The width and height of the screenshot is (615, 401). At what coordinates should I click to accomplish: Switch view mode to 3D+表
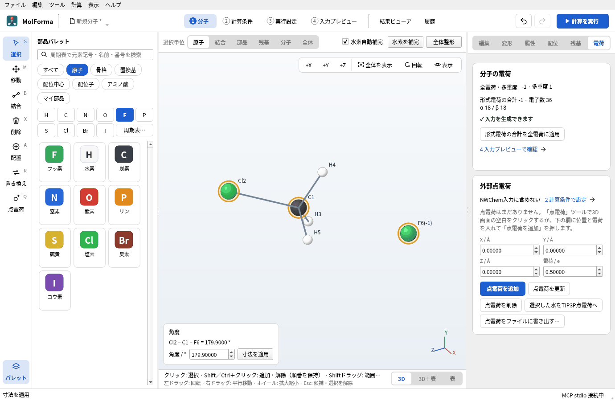pyautogui.click(x=427, y=379)
